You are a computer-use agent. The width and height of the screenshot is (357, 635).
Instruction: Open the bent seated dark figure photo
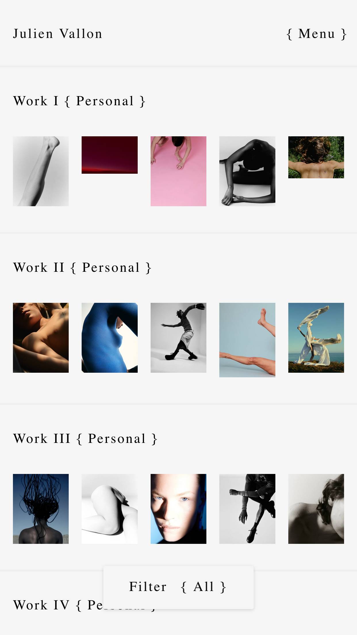tap(247, 171)
